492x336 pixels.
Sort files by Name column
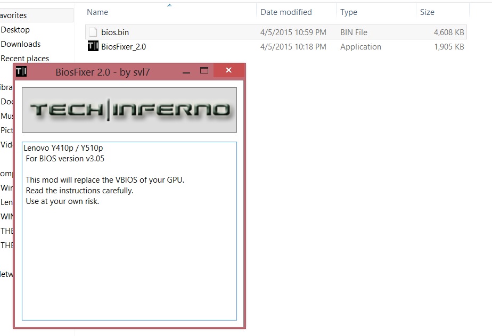tap(97, 12)
